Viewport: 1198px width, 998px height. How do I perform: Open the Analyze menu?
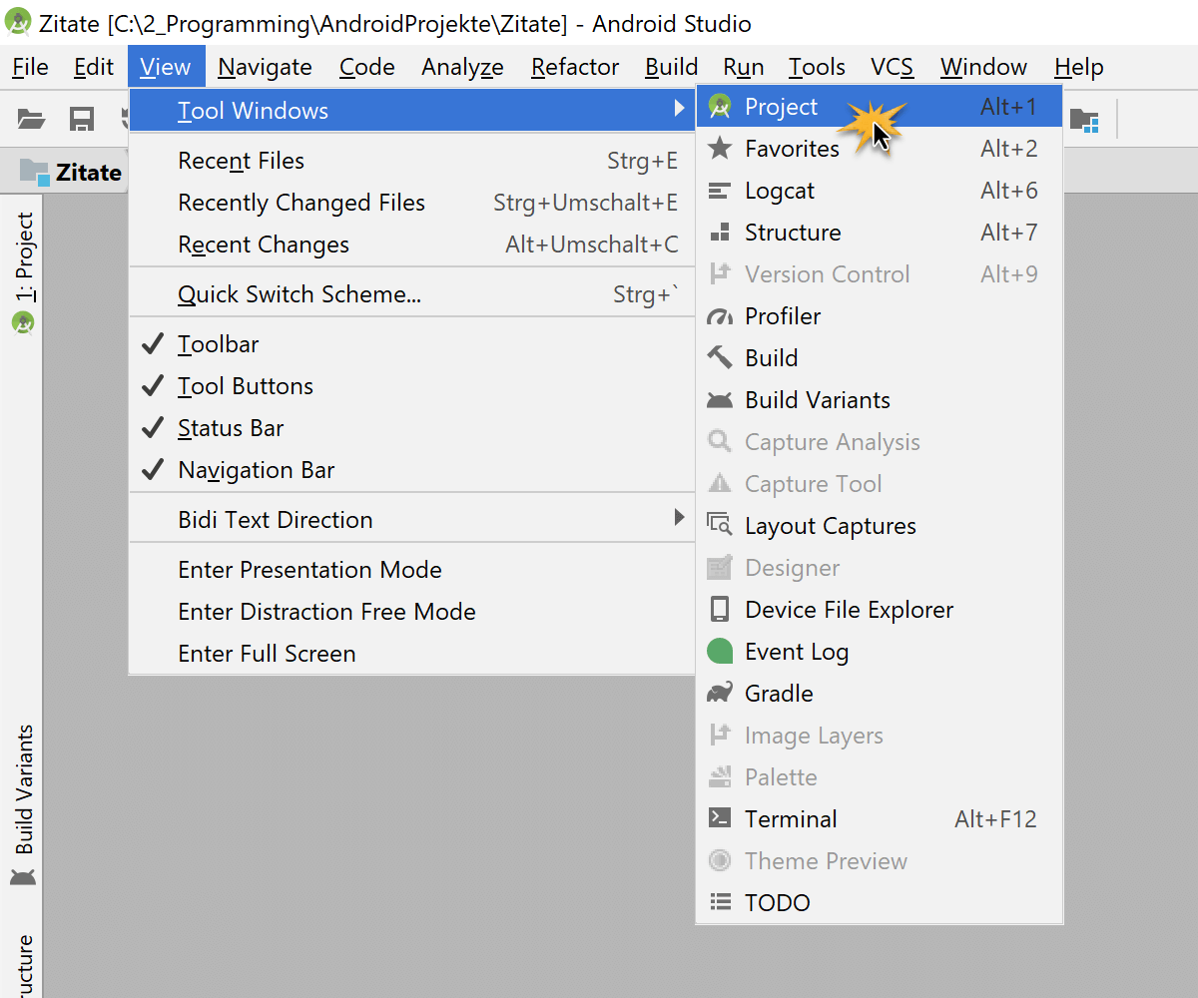click(462, 67)
